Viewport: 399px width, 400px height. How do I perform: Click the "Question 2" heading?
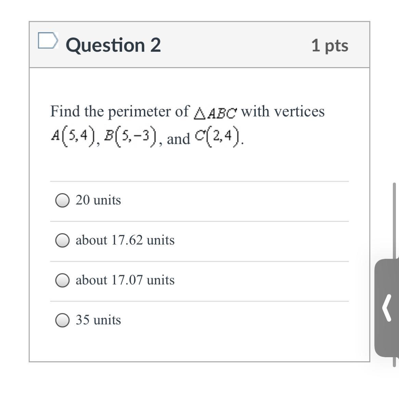pos(113,45)
